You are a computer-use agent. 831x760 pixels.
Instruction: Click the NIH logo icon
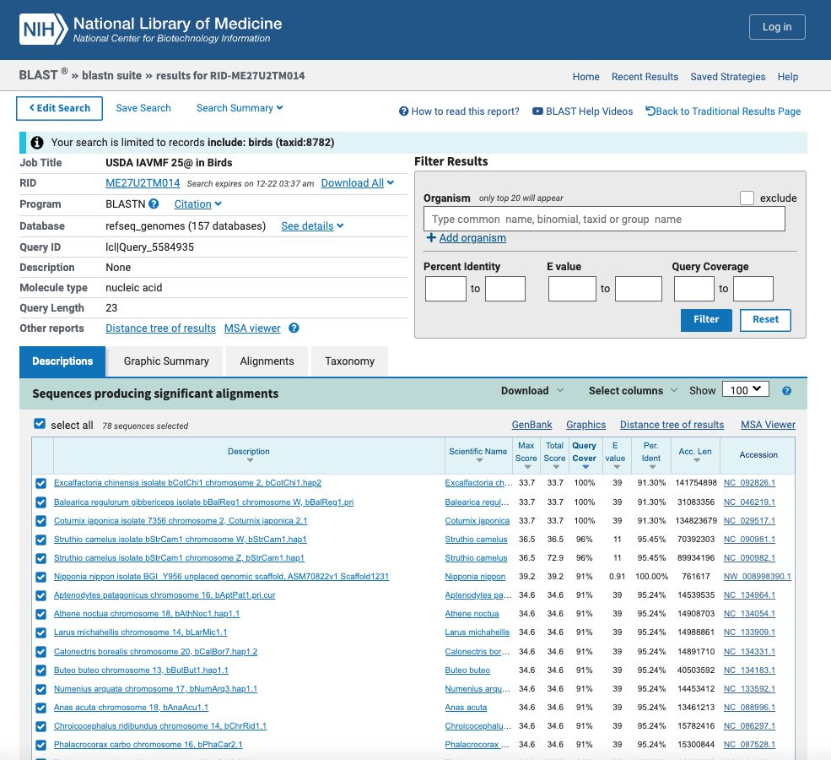pyautogui.click(x=44, y=29)
